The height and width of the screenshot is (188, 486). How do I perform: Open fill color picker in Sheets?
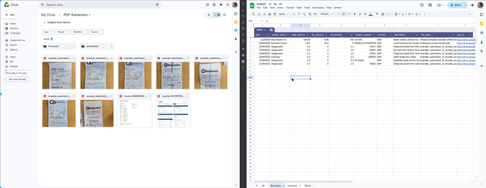click(377, 14)
